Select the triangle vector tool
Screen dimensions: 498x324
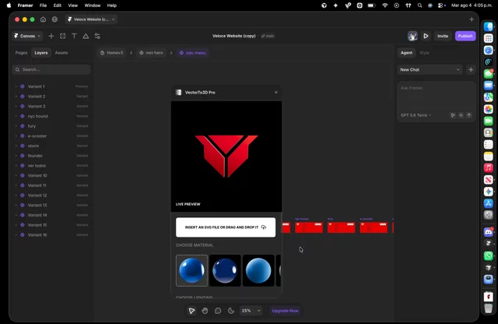[x=86, y=36]
